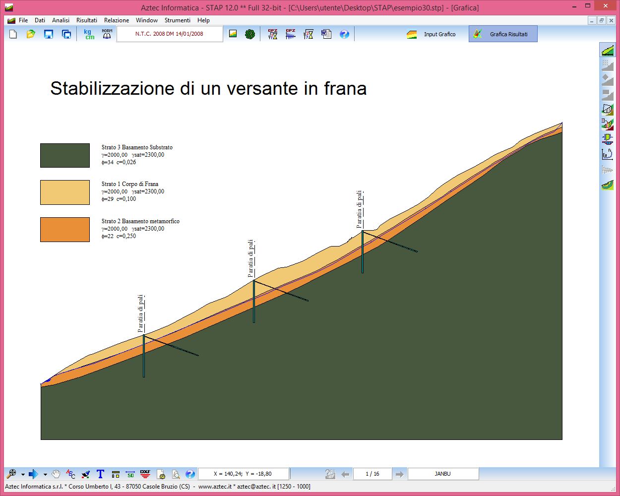Toggle the Grafica Risultati view
This screenshot has height=496, width=620.
click(x=502, y=34)
